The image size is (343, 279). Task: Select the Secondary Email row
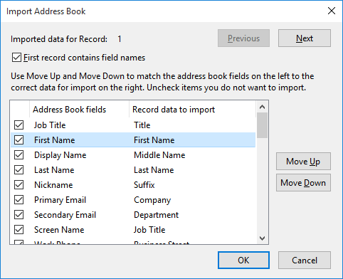(133, 215)
